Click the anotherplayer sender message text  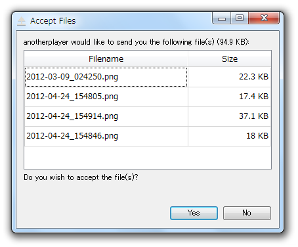point(136,42)
